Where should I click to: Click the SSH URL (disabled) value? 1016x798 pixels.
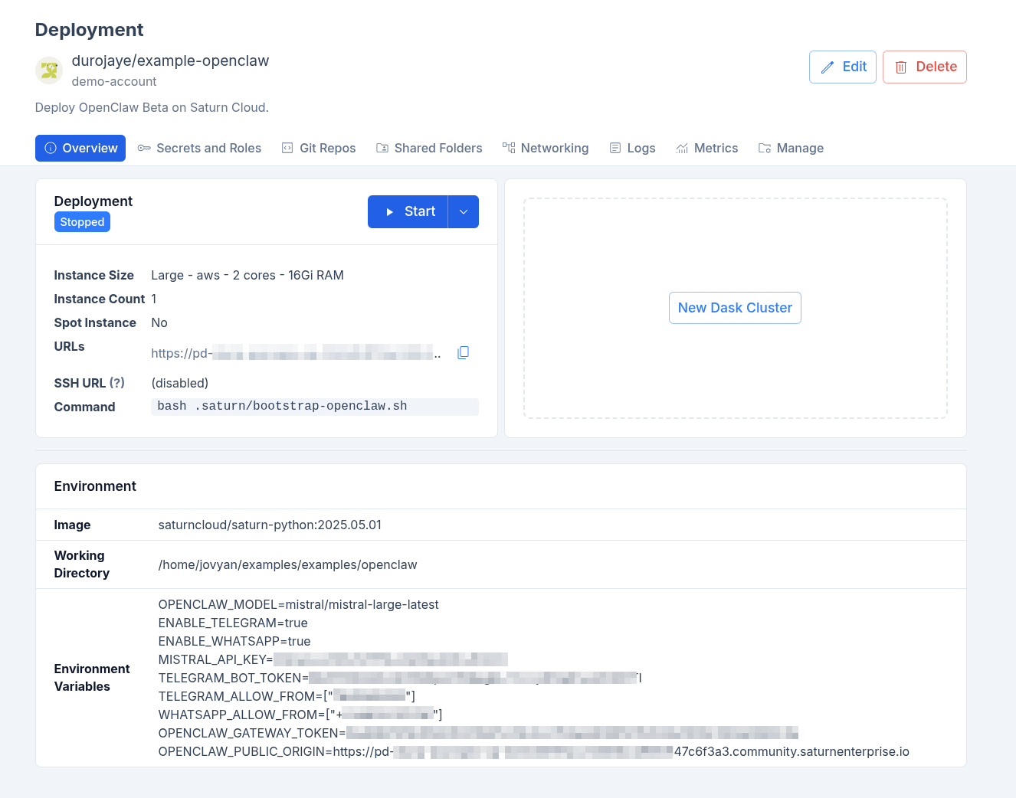[x=180, y=384]
